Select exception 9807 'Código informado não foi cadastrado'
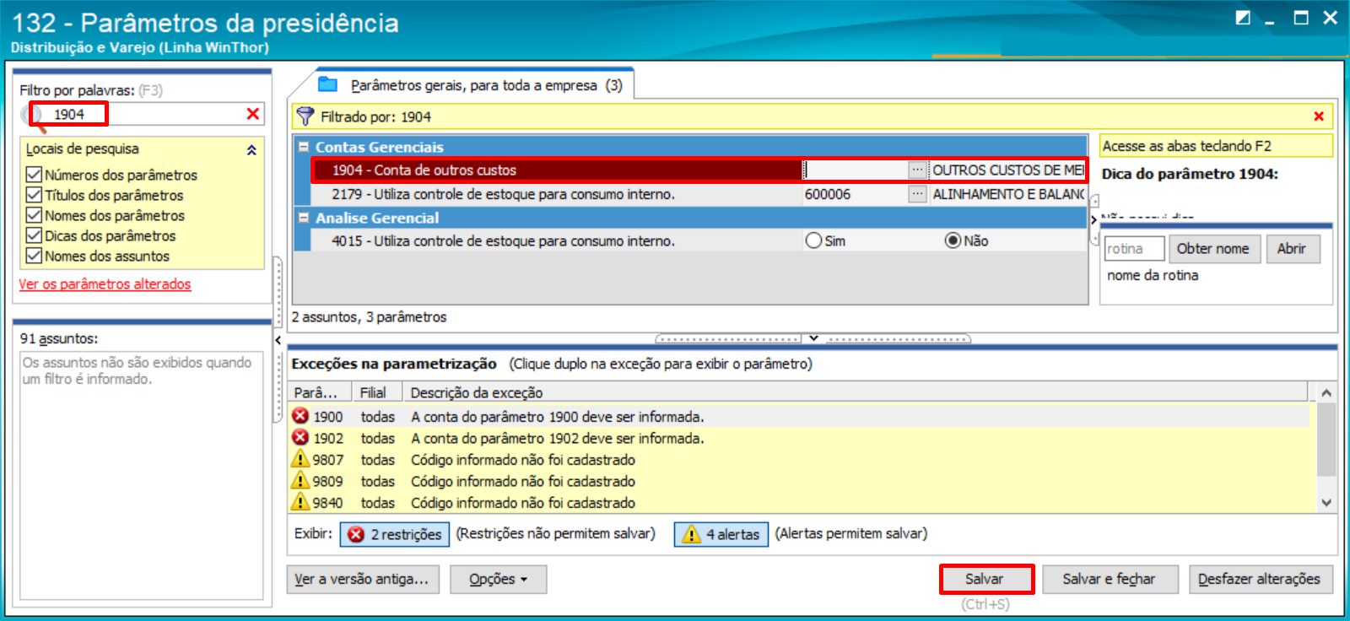This screenshot has width=1350, height=621. (523, 460)
